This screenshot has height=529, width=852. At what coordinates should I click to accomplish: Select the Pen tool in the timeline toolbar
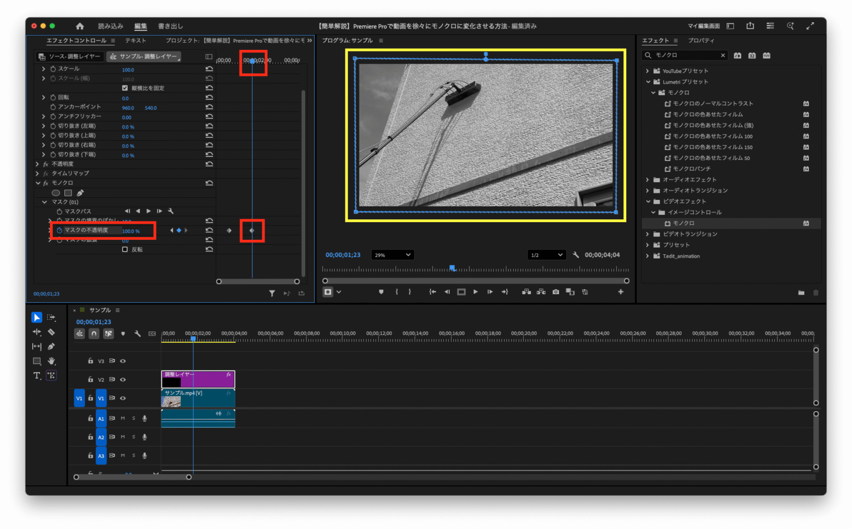51,346
